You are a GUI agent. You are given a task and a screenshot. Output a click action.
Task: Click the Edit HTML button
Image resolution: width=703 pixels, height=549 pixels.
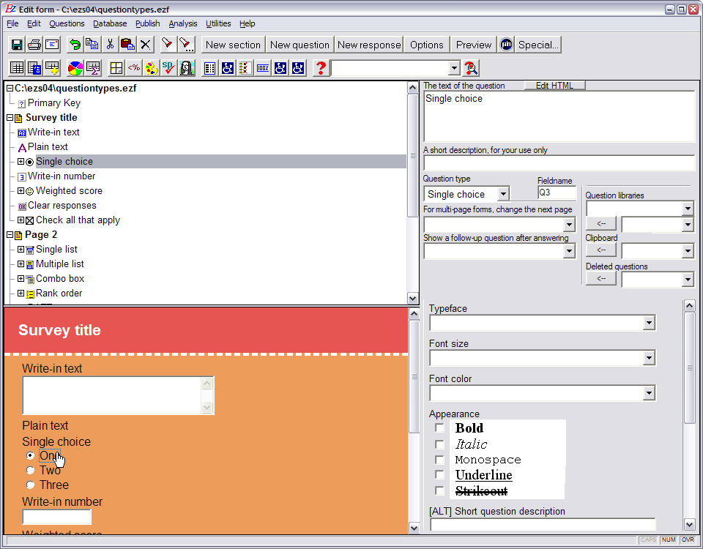pos(554,86)
